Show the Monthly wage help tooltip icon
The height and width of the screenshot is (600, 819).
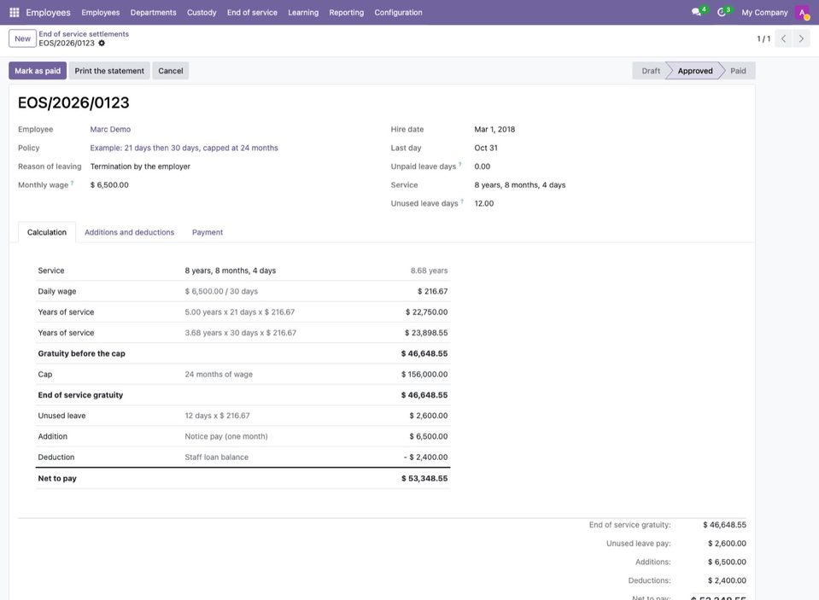coord(72,183)
